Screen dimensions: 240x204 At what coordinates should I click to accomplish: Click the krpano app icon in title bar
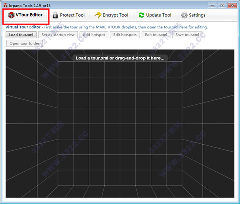tap(5, 6)
